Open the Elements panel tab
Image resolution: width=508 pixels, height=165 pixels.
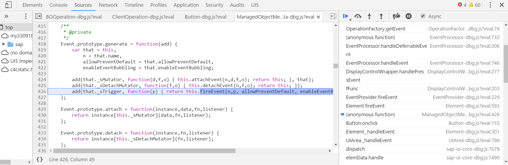(x=32, y=5)
